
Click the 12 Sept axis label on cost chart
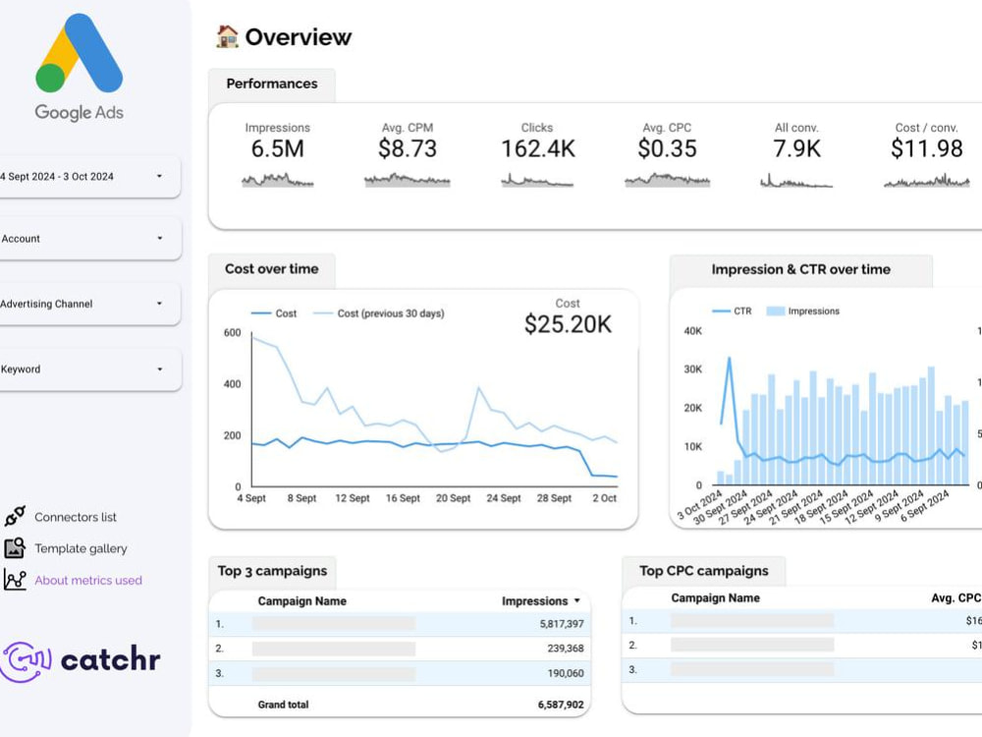pyautogui.click(x=352, y=498)
